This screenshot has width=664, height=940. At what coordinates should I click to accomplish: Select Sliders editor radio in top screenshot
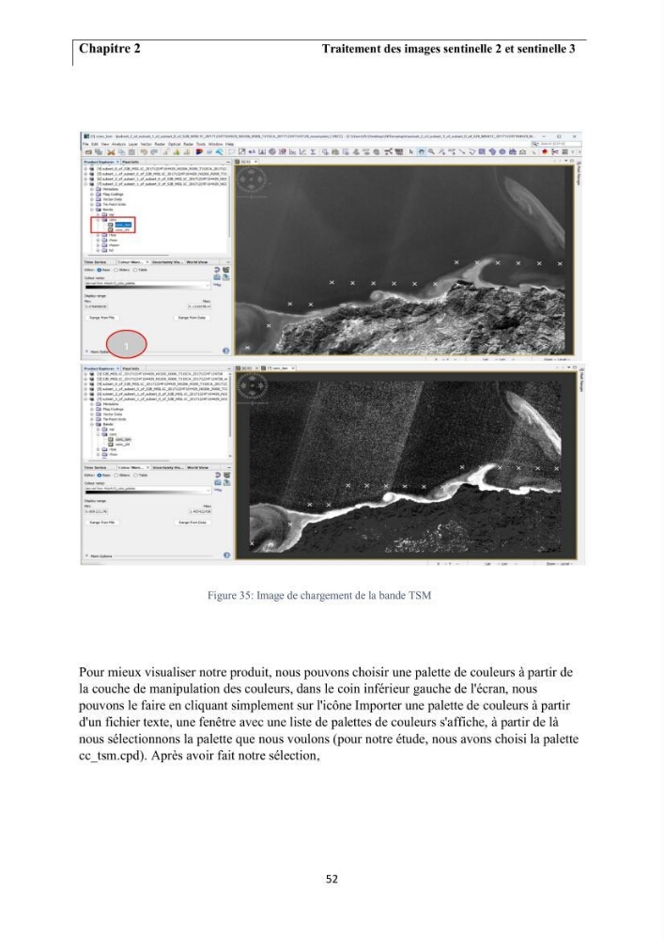(116, 270)
